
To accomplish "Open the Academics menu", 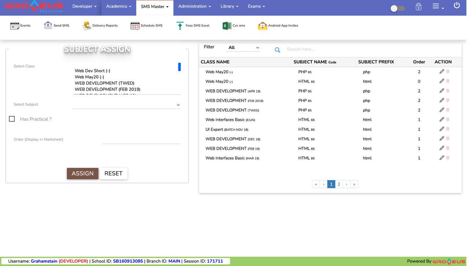I will 118,6.
